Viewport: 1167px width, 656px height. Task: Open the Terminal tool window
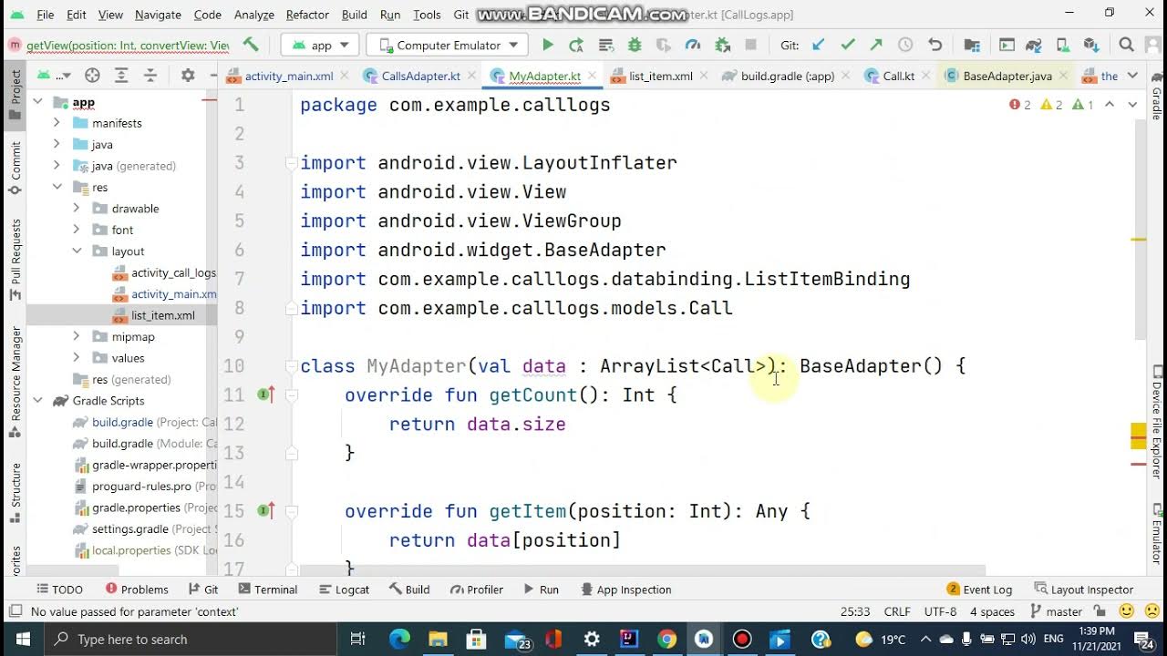pos(269,589)
